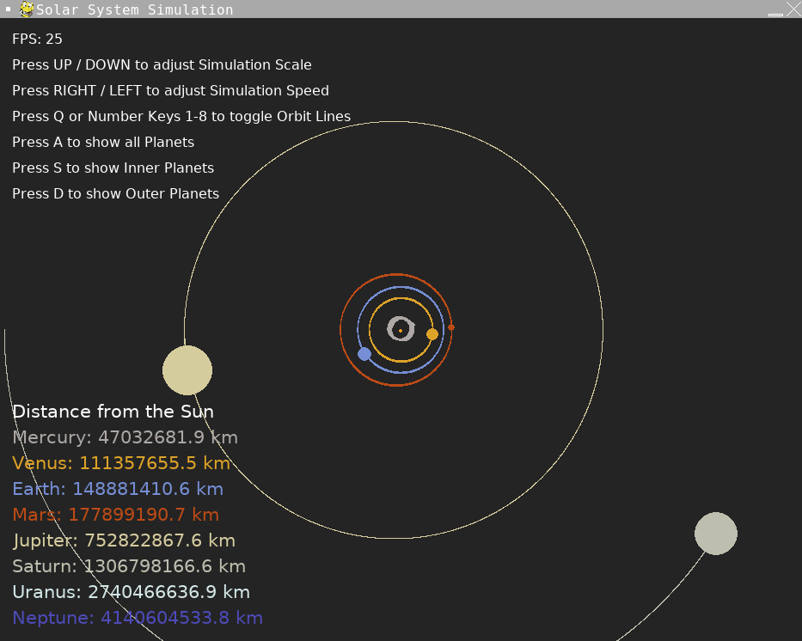Click 'Press D to show Outer Planets'

115,193
